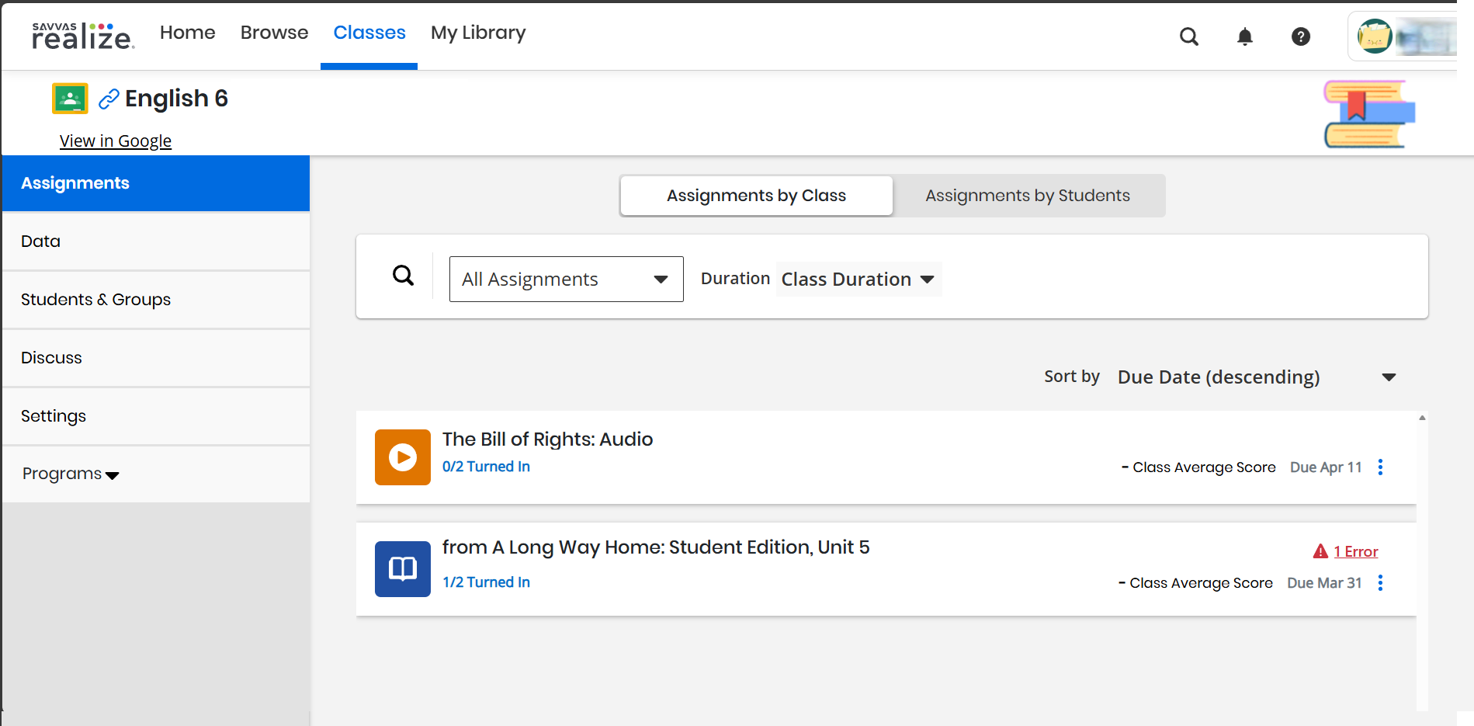Open Data in the sidebar
Viewport: 1474px width, 726px height.
pyautogui.click(x=156, y=241)
